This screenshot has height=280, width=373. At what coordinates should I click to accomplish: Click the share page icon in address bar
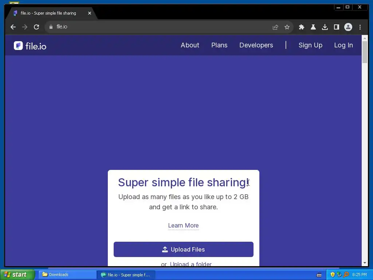pos(275,27)
